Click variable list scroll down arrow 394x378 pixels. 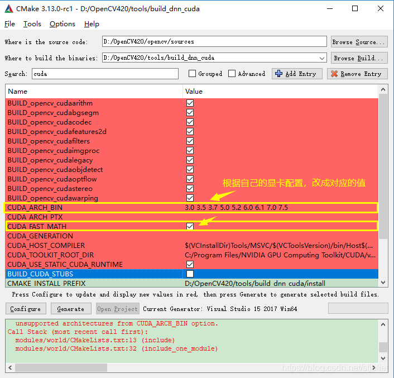[x=383, y=283]
